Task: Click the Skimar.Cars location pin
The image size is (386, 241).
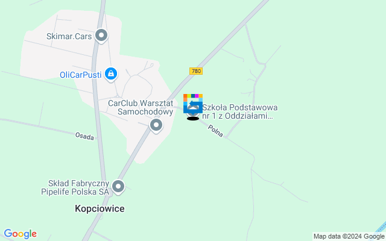Action: [101, 36]
